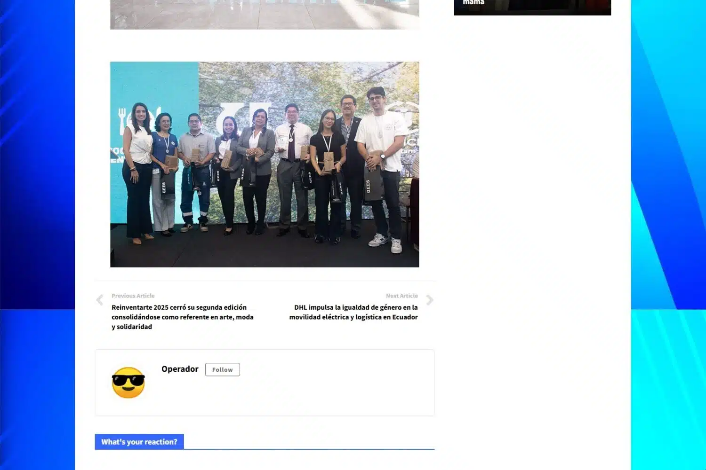Click the Operador author name
Image resolution: width=706 pixels, height=470 pixels.
180,369
